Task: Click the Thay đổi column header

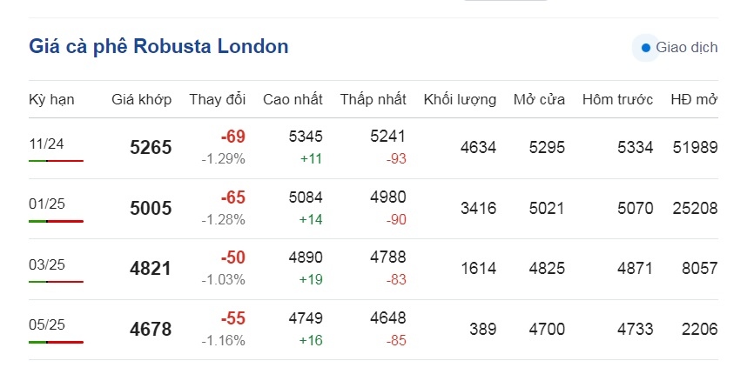Action: [x=218, y=99]
